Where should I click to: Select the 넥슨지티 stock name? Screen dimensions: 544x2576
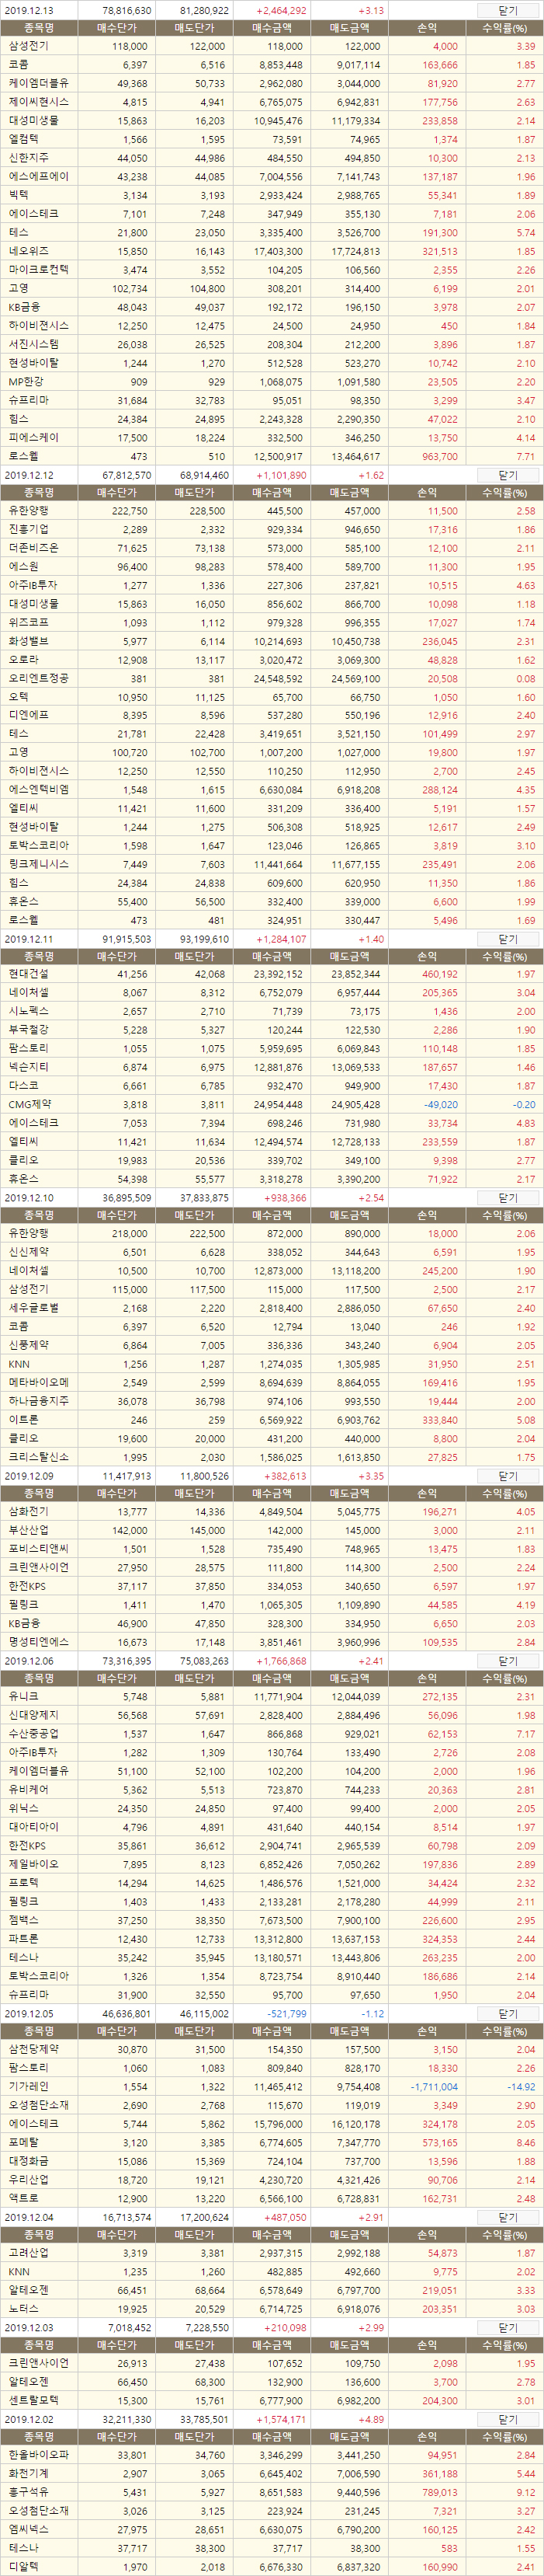tap(29, 1067)
